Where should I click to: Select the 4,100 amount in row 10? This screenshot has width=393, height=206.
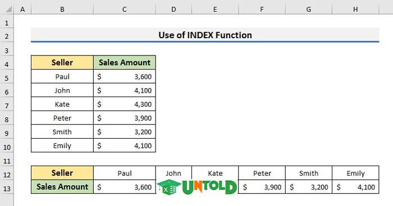(x=124, y=145)
